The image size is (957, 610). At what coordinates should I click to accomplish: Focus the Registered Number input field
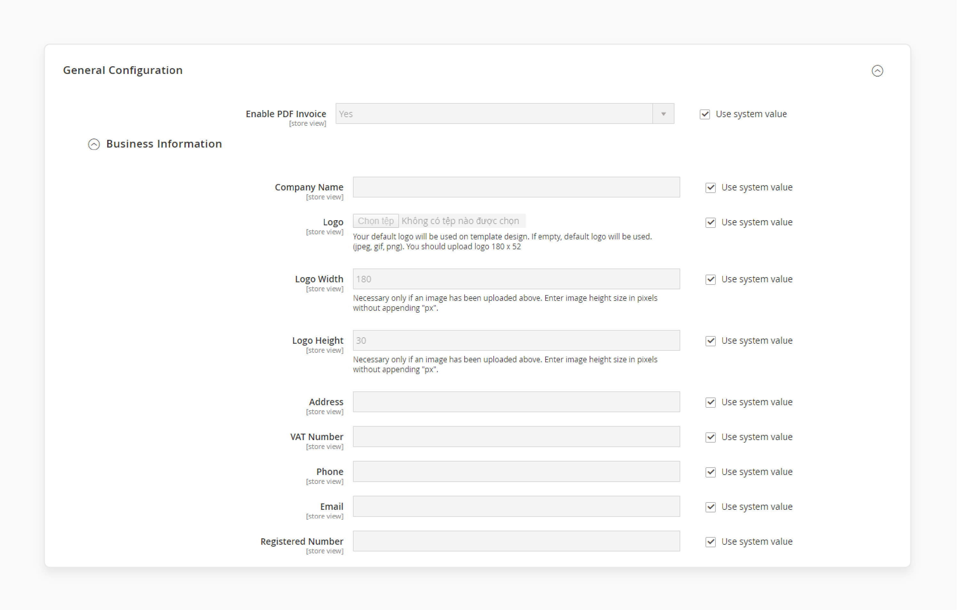(516, 541)
